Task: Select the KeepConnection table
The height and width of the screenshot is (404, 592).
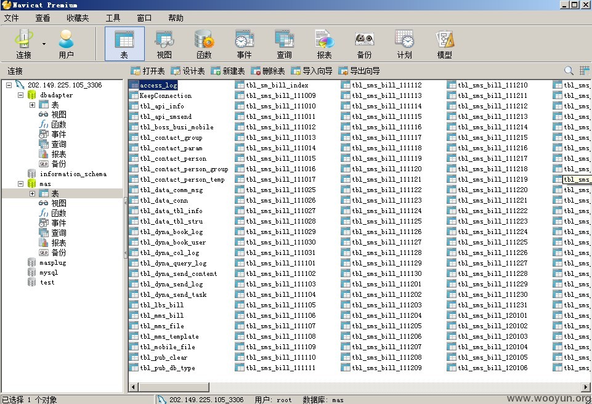Action: click(x=165, y=95)
